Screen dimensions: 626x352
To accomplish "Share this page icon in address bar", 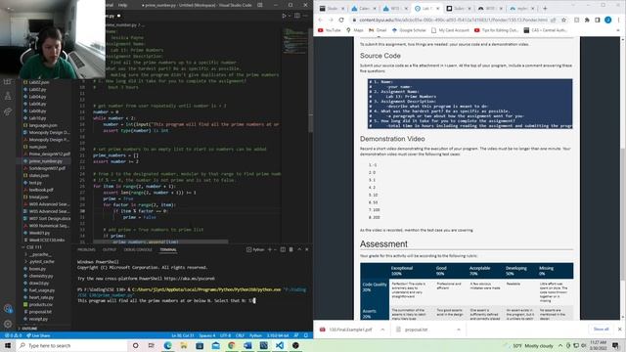I will coord(554,20).
